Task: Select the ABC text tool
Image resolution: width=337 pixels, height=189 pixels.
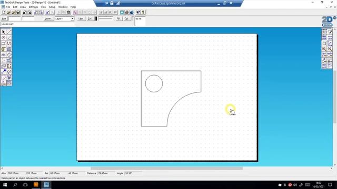Action: click(4, 55)
